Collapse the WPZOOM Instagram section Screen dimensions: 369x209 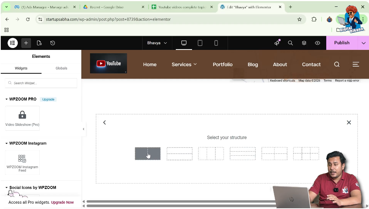(26, 143)
